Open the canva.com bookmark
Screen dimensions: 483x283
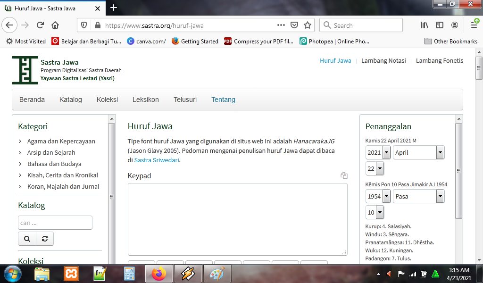146,41
